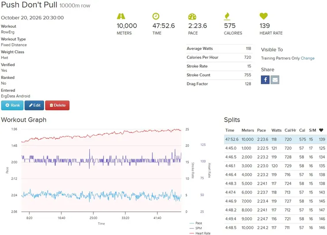The height and width of the screenshot is (235, 327).
Task: Click the October 20, 2026 date text
Action: click(x=32, y=18)
